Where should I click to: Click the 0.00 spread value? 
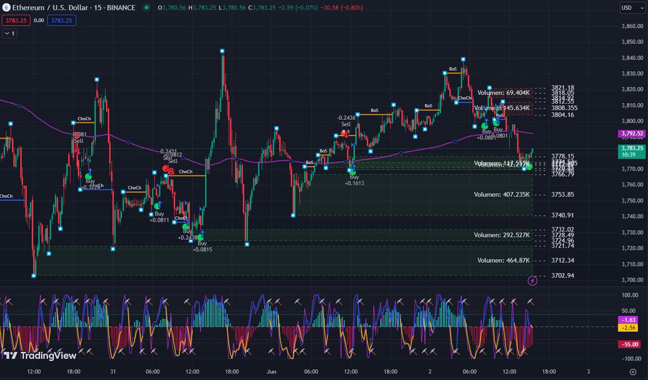pos(38,20)
